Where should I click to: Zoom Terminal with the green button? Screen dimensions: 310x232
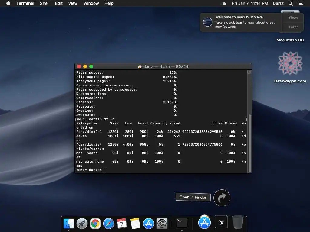click(91, 66)
